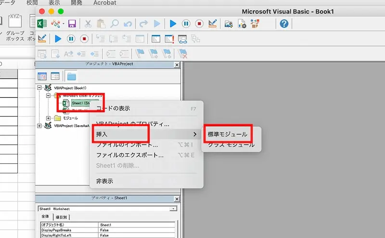Image resolution: width=385 pixels, height=238 pixels.
Task: Expand the VBAProject (SaveAsA...) tree node
Action: [x=39, y=126]
